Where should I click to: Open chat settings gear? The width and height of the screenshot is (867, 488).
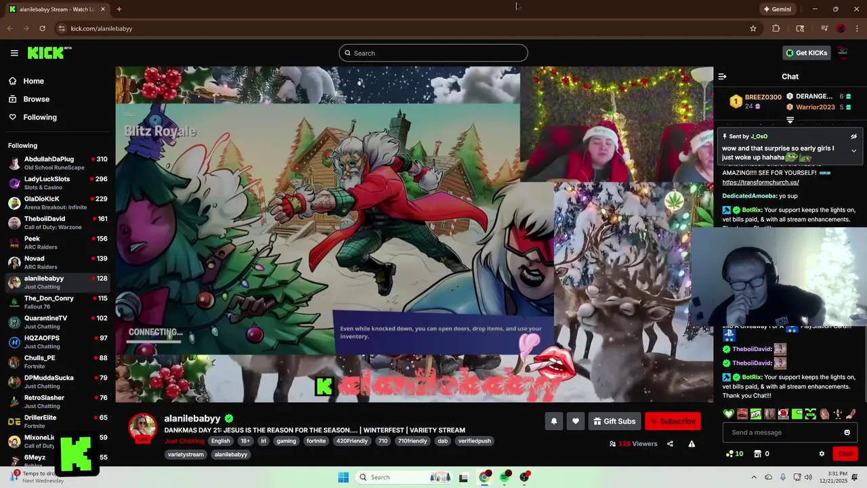[822, 453]
